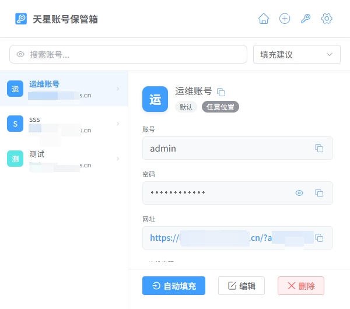This screenshot has width=350, height=309.
Task: Click the 默认 tag
Action: [186, 107]
